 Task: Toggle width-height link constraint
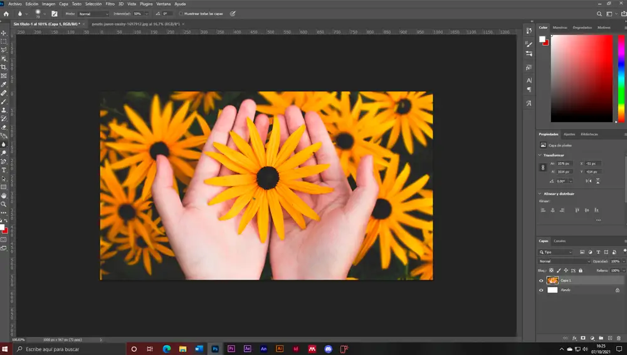coord(542,167)
